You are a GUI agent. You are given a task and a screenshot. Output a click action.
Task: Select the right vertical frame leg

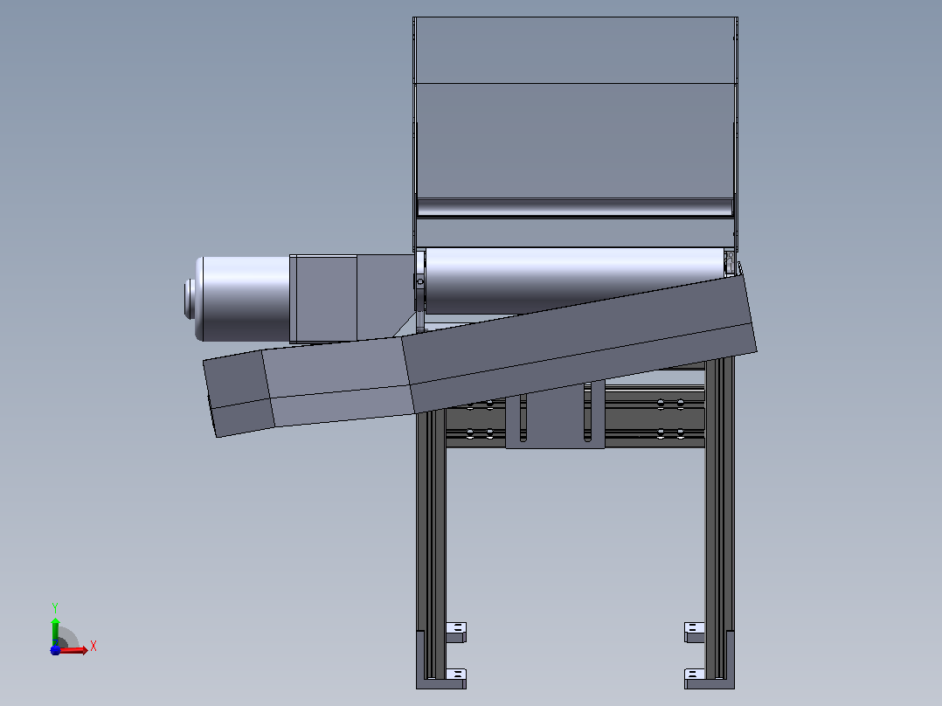719,520
